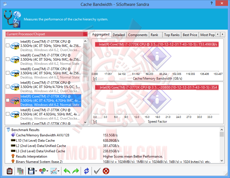Switch to the Most Pop tab
This screenshot has width=230, height=178.
click(x=207, y=35)
